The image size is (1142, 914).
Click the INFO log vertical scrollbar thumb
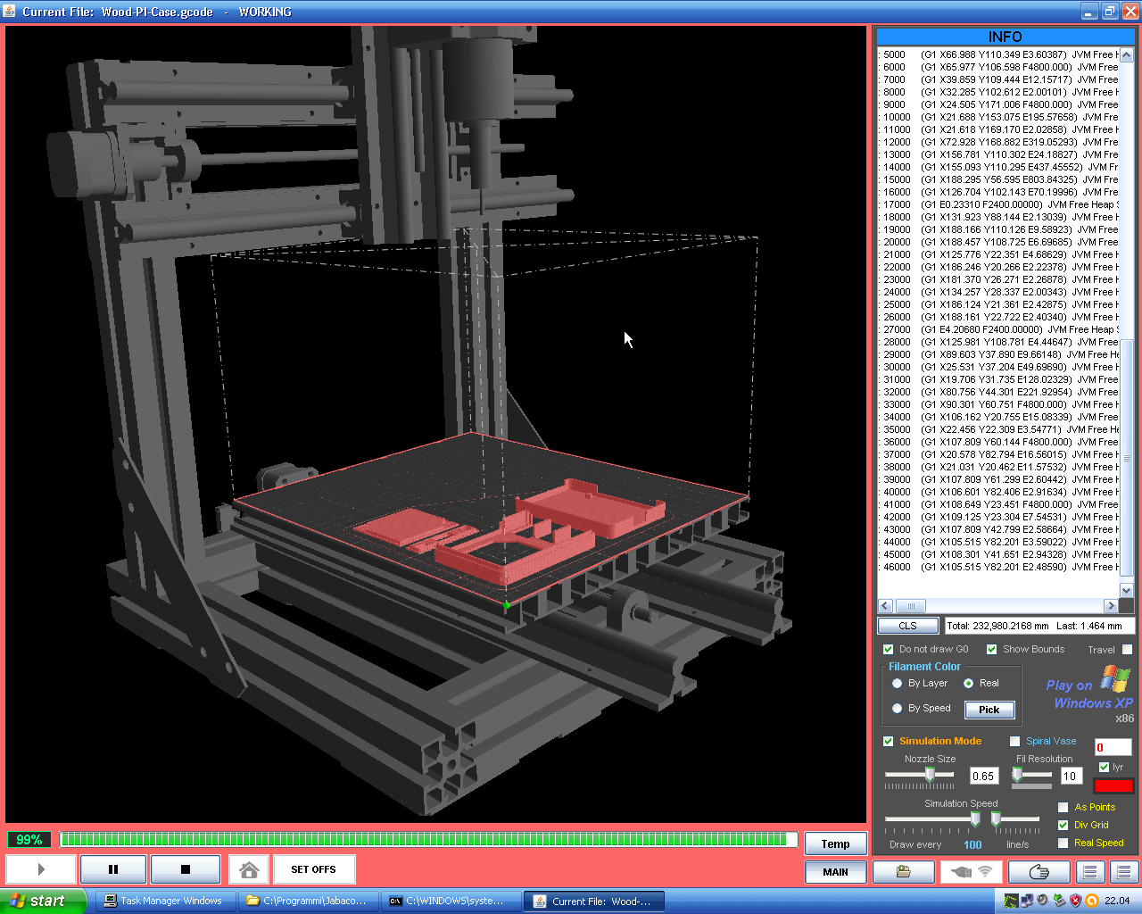1126,458
